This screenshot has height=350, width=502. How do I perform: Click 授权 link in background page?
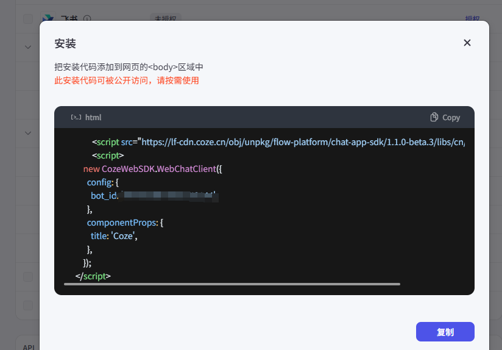[x=472, y=18]
